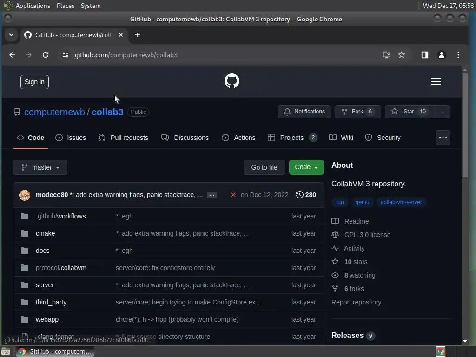The image size is (476, 357).
Task: Open the Security tab
Action: pos(383,138)
